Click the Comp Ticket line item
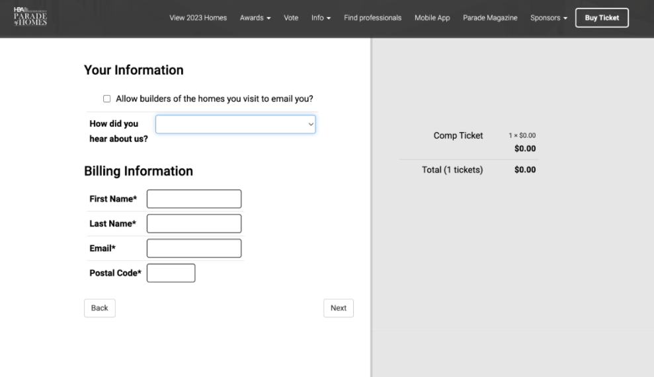 (x=458, y=135)
